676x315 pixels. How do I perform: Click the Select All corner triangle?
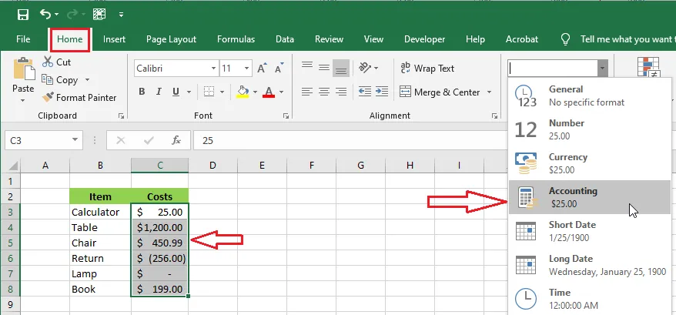tap(13, 166)
